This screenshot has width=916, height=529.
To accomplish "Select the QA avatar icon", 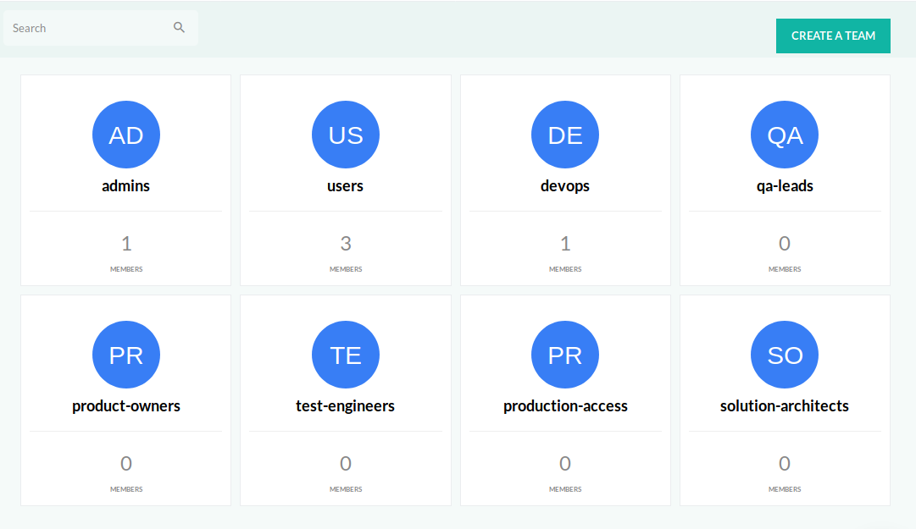I will [x=785, y=135].
